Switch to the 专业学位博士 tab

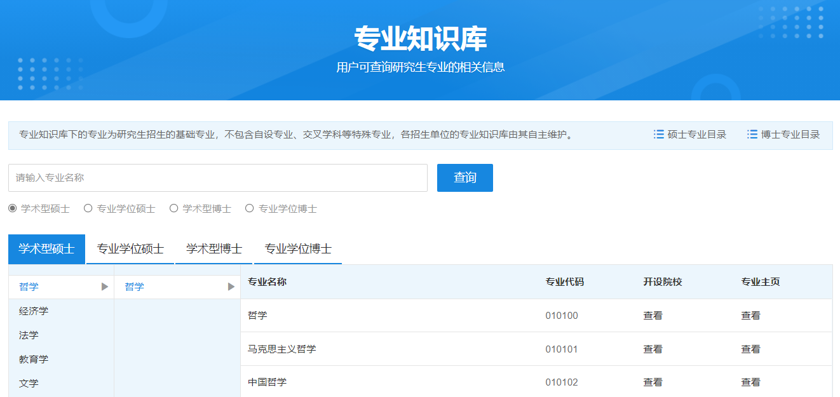[x=297, y=249]
